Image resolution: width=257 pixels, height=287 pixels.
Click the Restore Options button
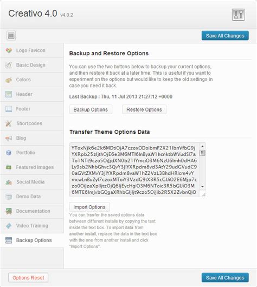click(x=144, y=109)
